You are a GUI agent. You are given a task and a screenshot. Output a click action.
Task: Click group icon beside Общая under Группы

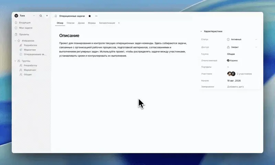21,74
